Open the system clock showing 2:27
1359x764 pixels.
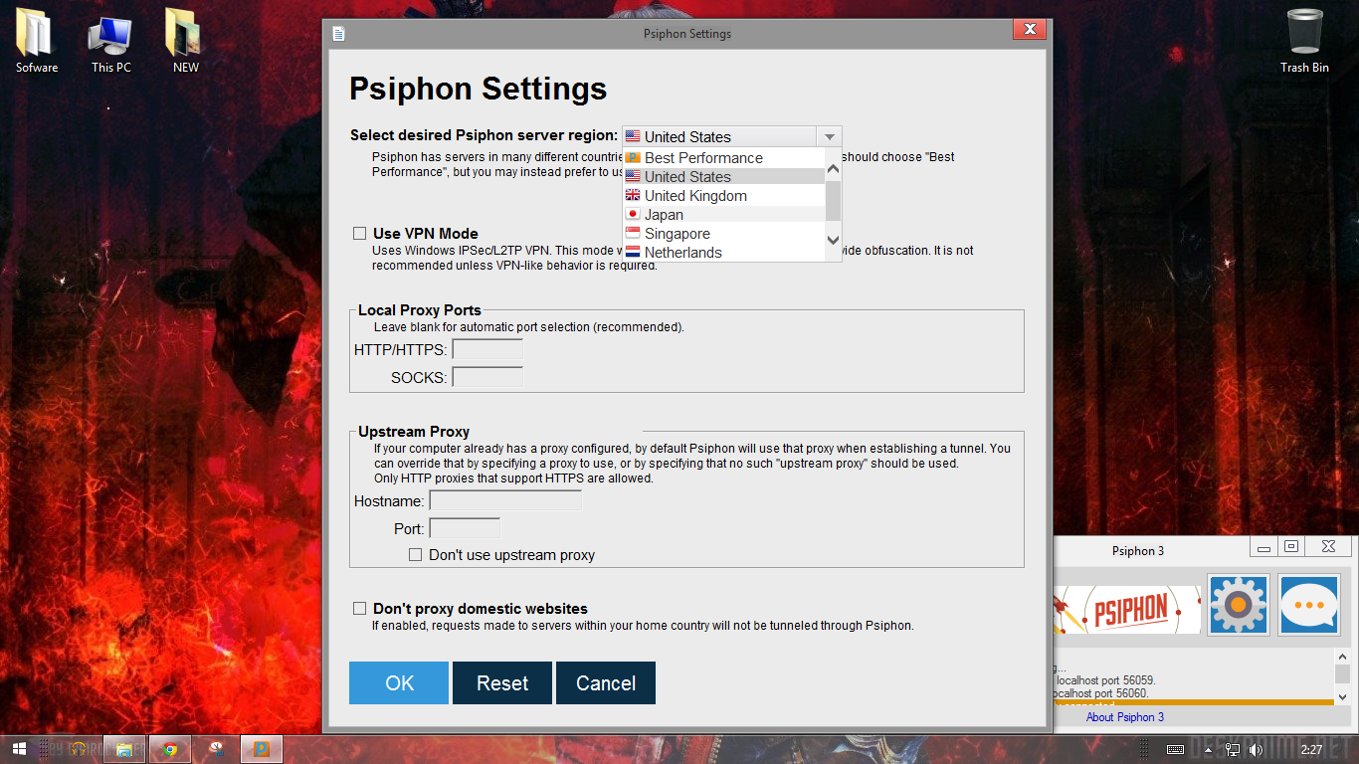pyautogui.click(x=1311, y=749)
